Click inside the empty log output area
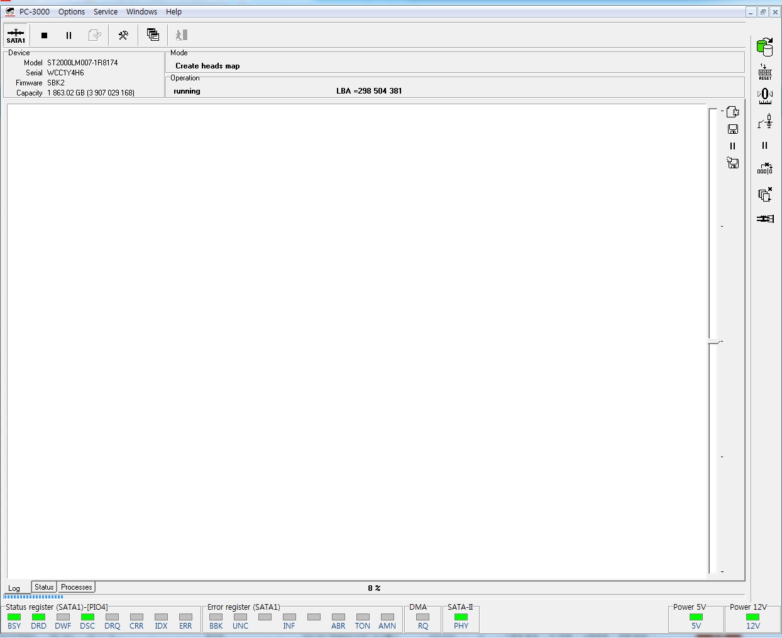782x638 pixels. click(357, 341)
